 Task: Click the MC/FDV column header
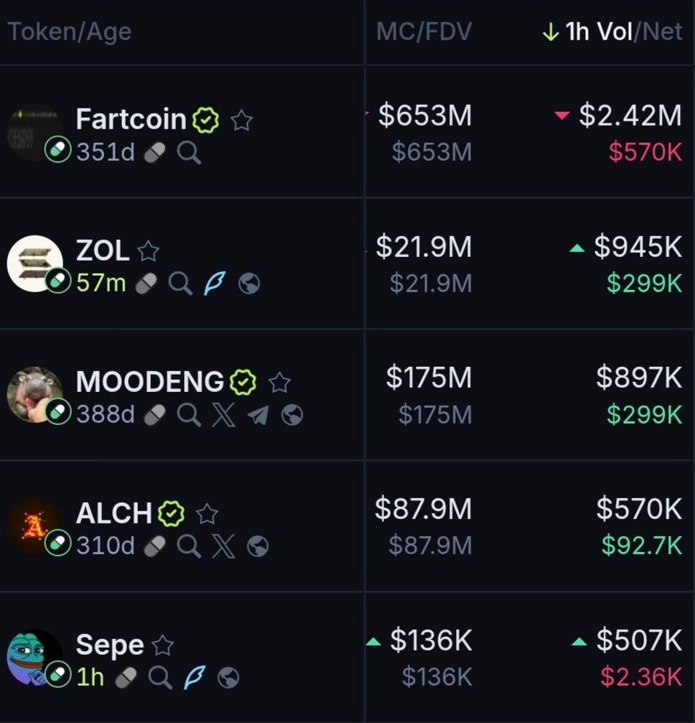pos(424,32)
